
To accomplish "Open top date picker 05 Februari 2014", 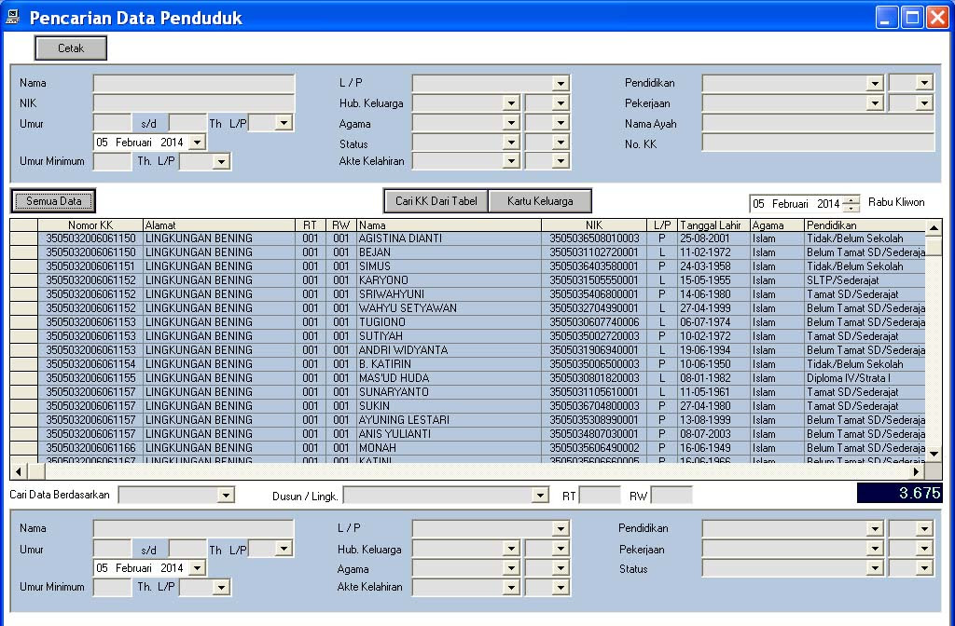I will pyautogui.click(x=197, y=143).
